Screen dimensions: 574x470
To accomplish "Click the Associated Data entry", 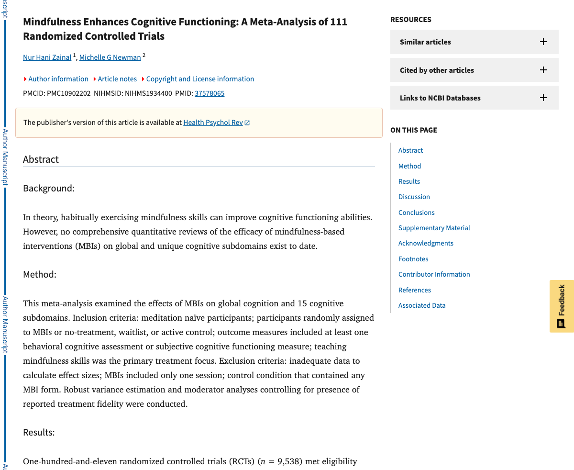I will [422, 305].
